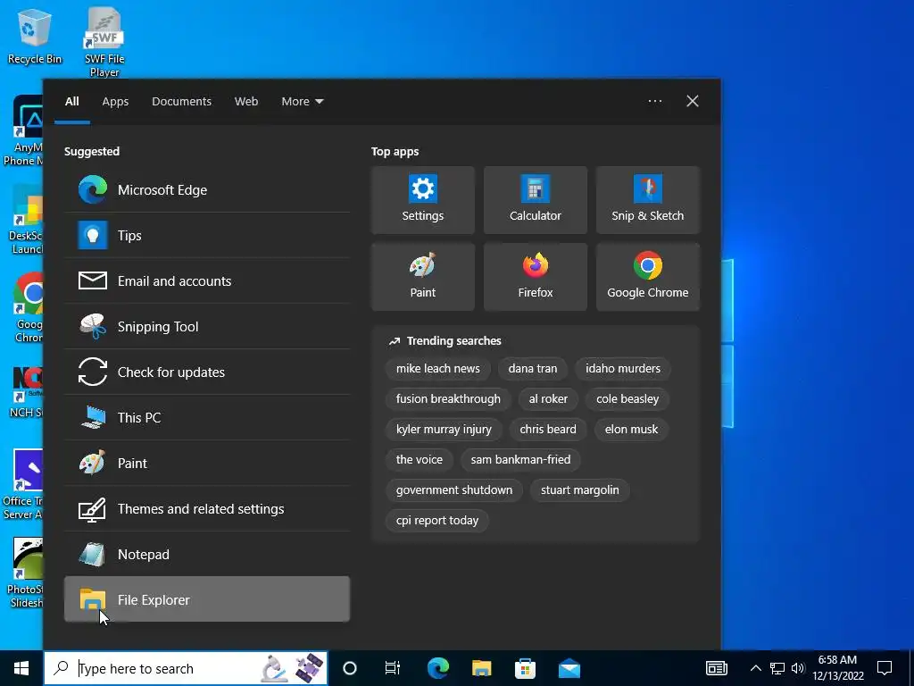This screenshot has height=686, width=914.
Task: Search trending topic mike leach news
Action: click(x=437, y=369)
